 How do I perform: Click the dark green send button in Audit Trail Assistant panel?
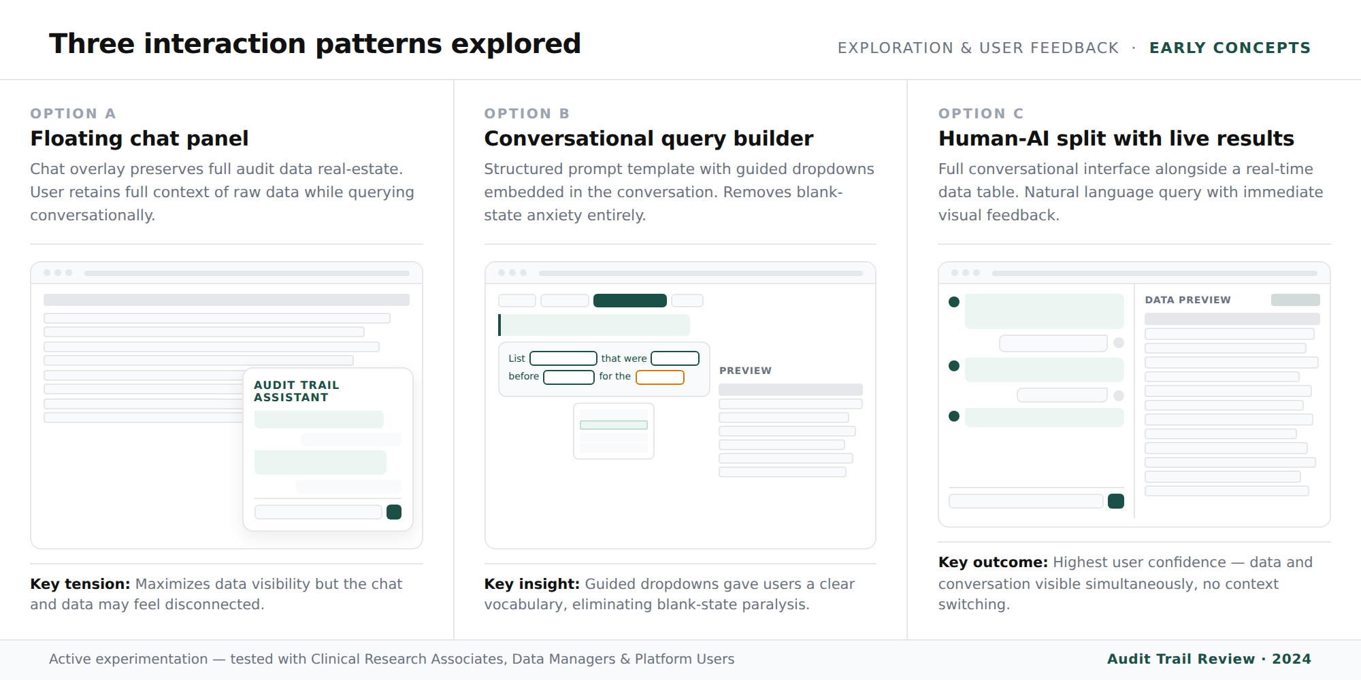tap(394, 512)
